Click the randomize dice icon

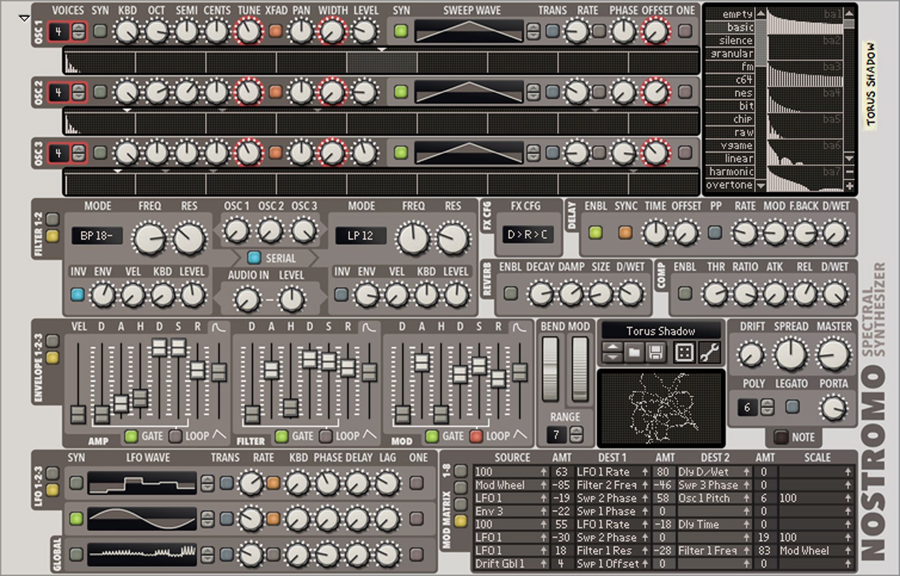tap(684, 353)
